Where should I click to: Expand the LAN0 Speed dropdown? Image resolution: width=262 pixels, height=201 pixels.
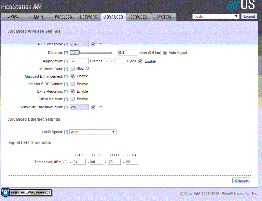[93, 132]
